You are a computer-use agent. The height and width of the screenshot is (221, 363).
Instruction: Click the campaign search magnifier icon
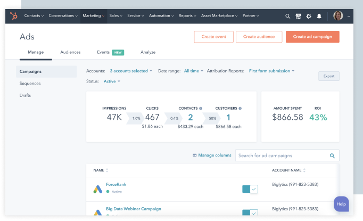tap(332, 155)
